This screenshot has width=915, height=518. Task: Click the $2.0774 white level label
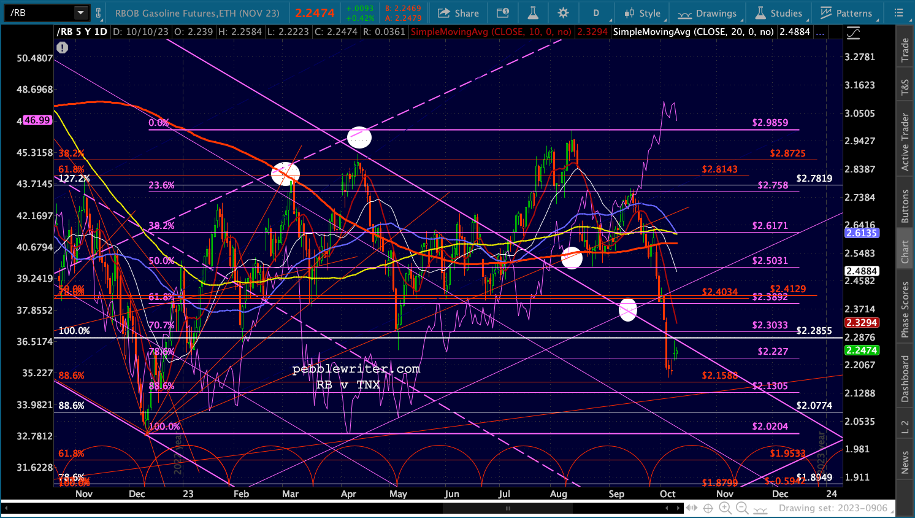tap(814, 406)
